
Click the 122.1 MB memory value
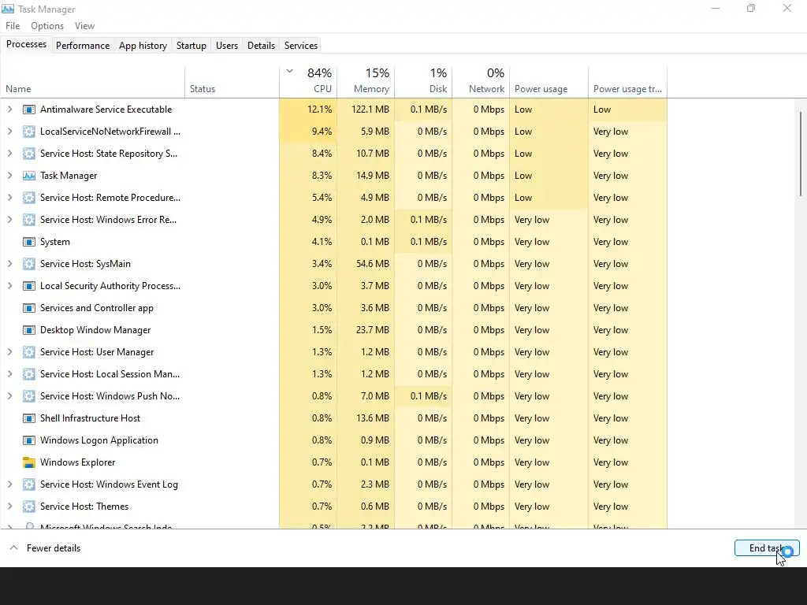pos(370,109)
